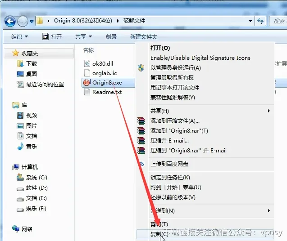Choose 管理员取得所有权 from context menu
Screen dimensions: 287x241
(x=205, y=78)
